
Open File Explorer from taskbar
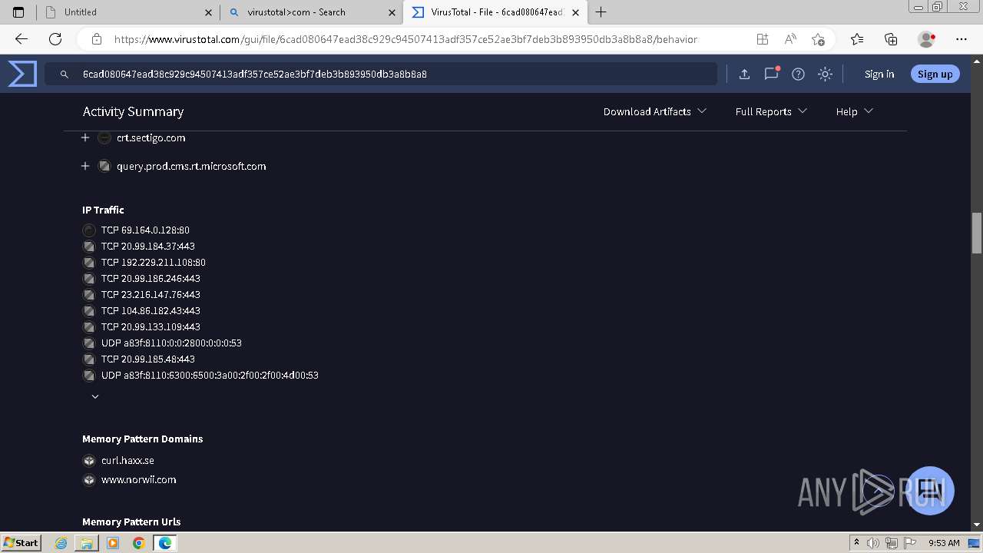(x=87, y=543)
